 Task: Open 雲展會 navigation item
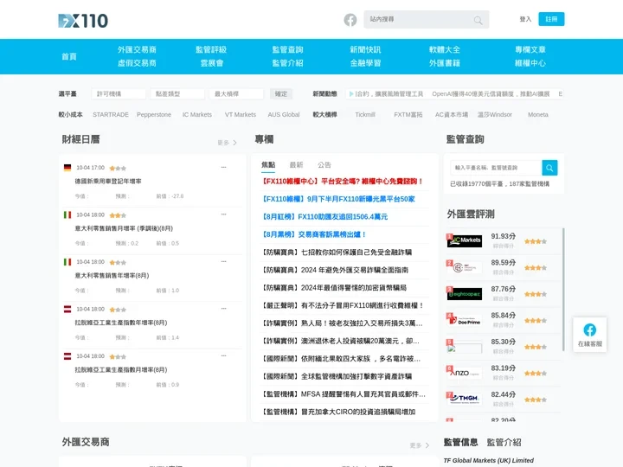[x=212, y=63]
